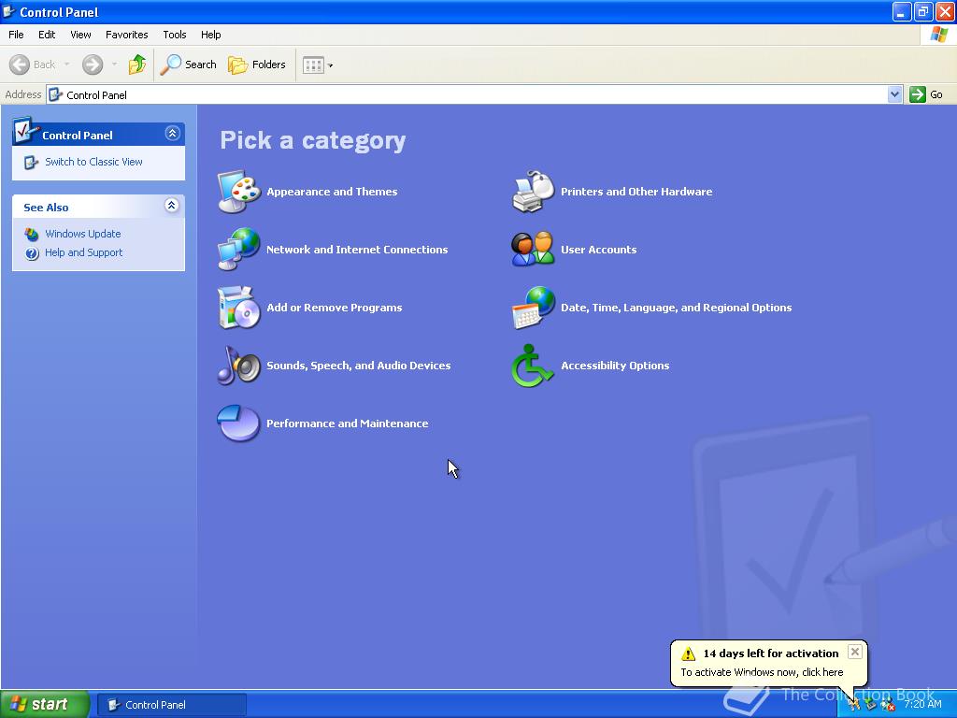Select the Appearance and Themes category link
957x718 pixels.
(x=332, y=192)
